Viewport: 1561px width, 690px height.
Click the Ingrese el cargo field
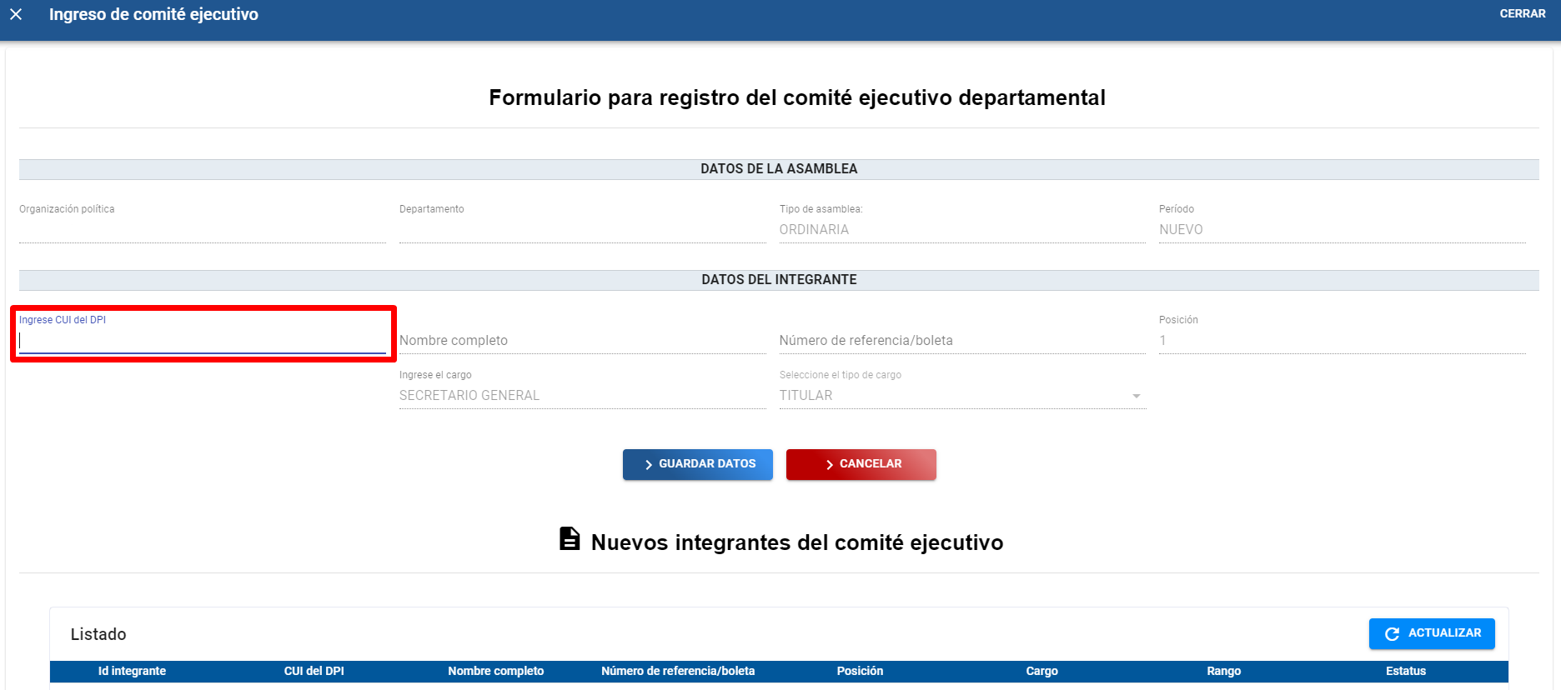pos(581,396)
